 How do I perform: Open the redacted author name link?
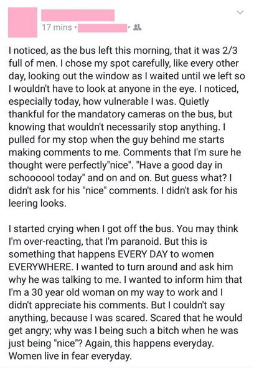click(x=78, y=15)
